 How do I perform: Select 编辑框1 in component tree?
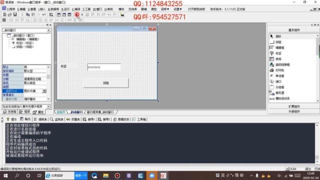pyautogui.click(x=28, y=39)
